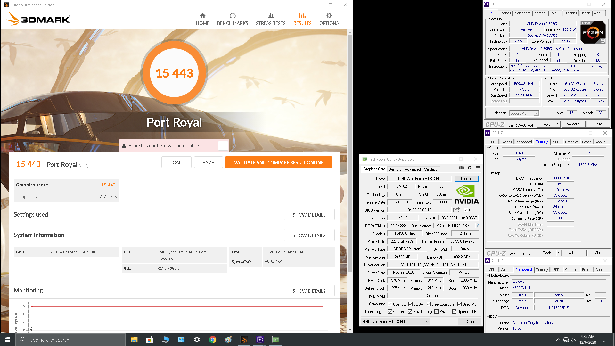Toggle the PhysX checkbox

[x=436, y=312]
